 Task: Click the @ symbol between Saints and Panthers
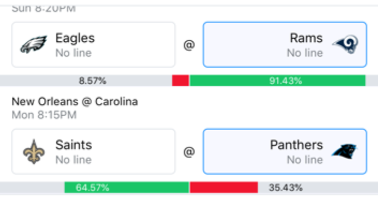[x=189, y=152]
